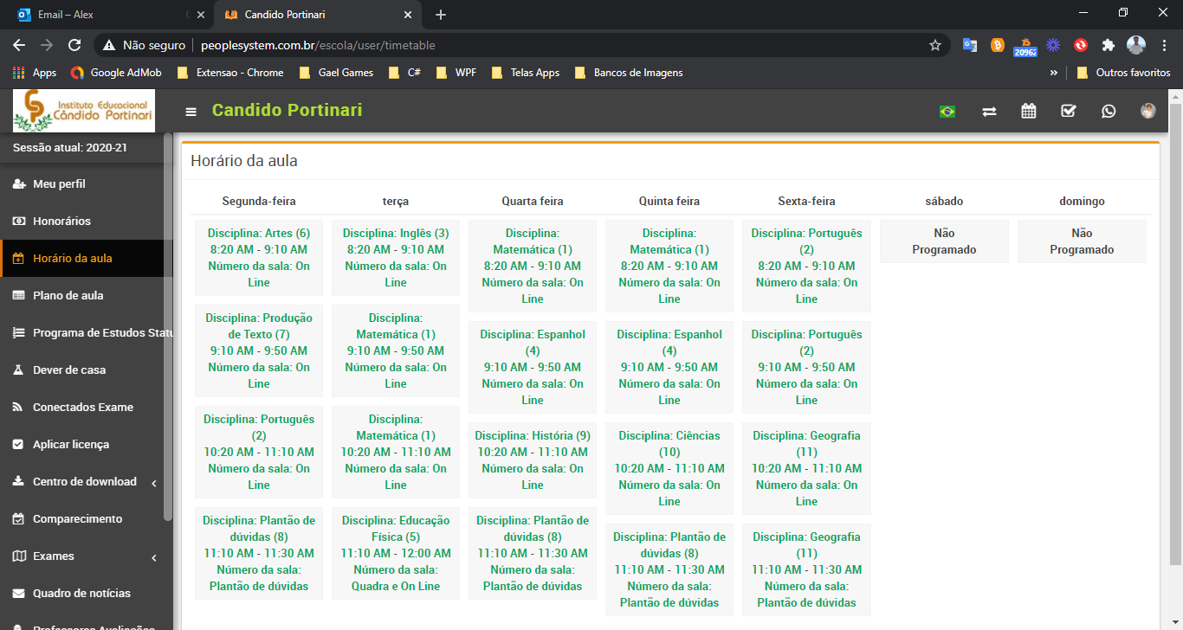1183x630 pixels.
Task: Click the Candido Portinari title link
Action: [x=287, y=110]
